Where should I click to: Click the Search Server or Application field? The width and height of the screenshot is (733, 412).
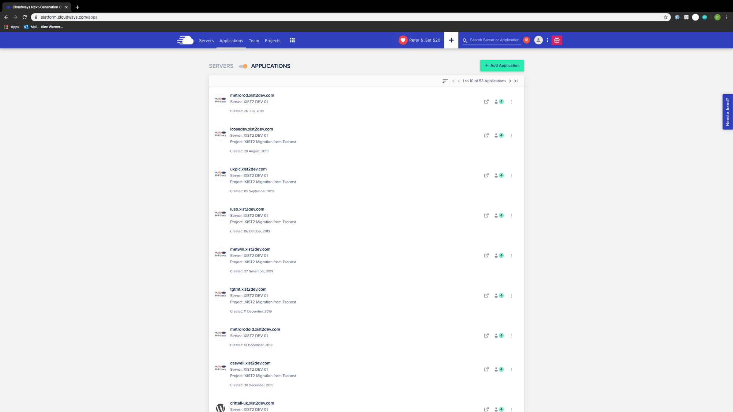pyautogui.click(x=494, y=40)
